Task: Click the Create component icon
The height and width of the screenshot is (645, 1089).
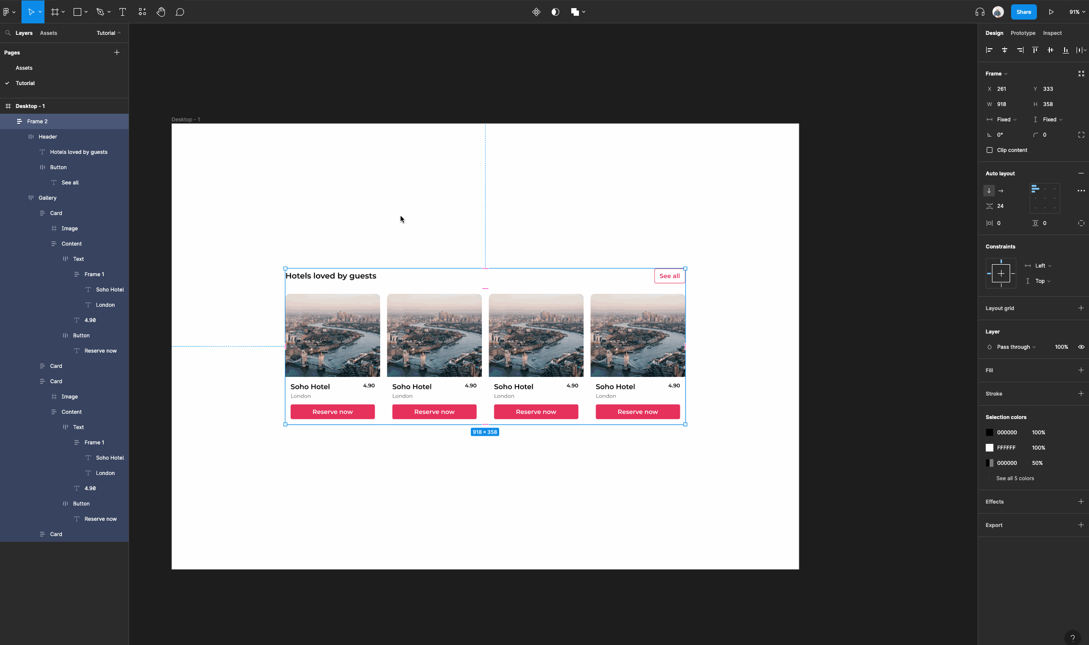Action: 536,12
